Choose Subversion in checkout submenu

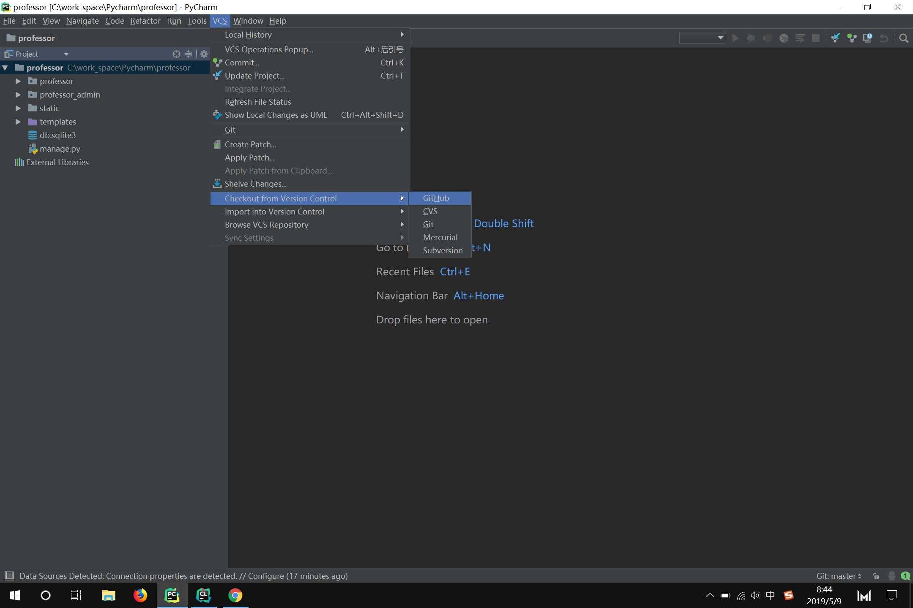440,250
